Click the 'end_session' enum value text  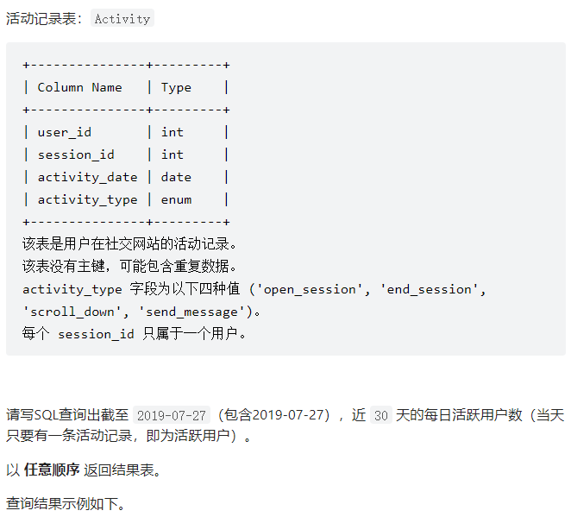coord(429,290)
